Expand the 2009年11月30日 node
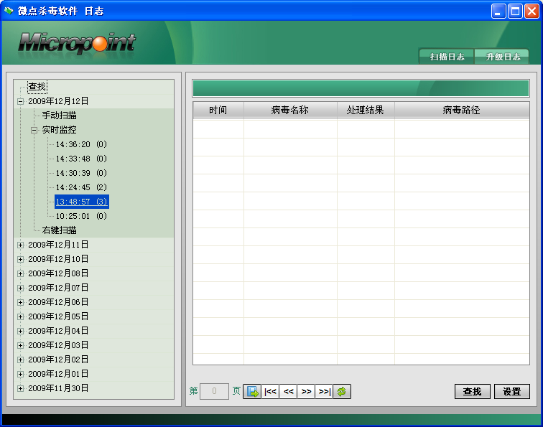The height and width of the screenshot is (427, 543). [x=20, y=388]
